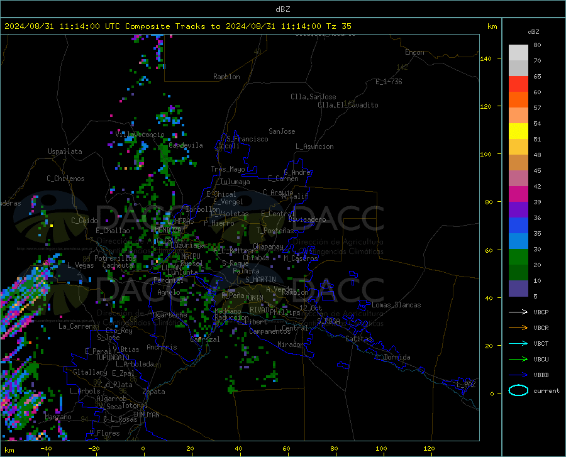Click the Clla.SanJose place label
566x457 pixels.
(x=313, y=97)
